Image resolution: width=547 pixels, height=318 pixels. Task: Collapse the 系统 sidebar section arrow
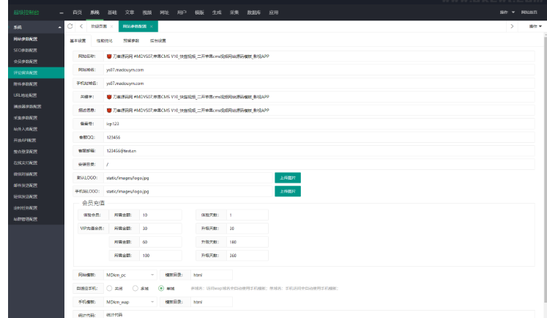[x=59, y=26]
